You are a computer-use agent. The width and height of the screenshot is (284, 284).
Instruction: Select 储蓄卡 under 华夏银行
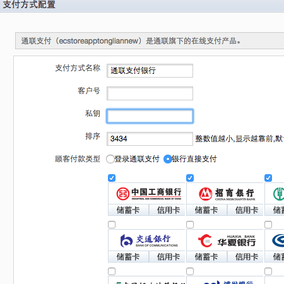(x=206, y=257)
